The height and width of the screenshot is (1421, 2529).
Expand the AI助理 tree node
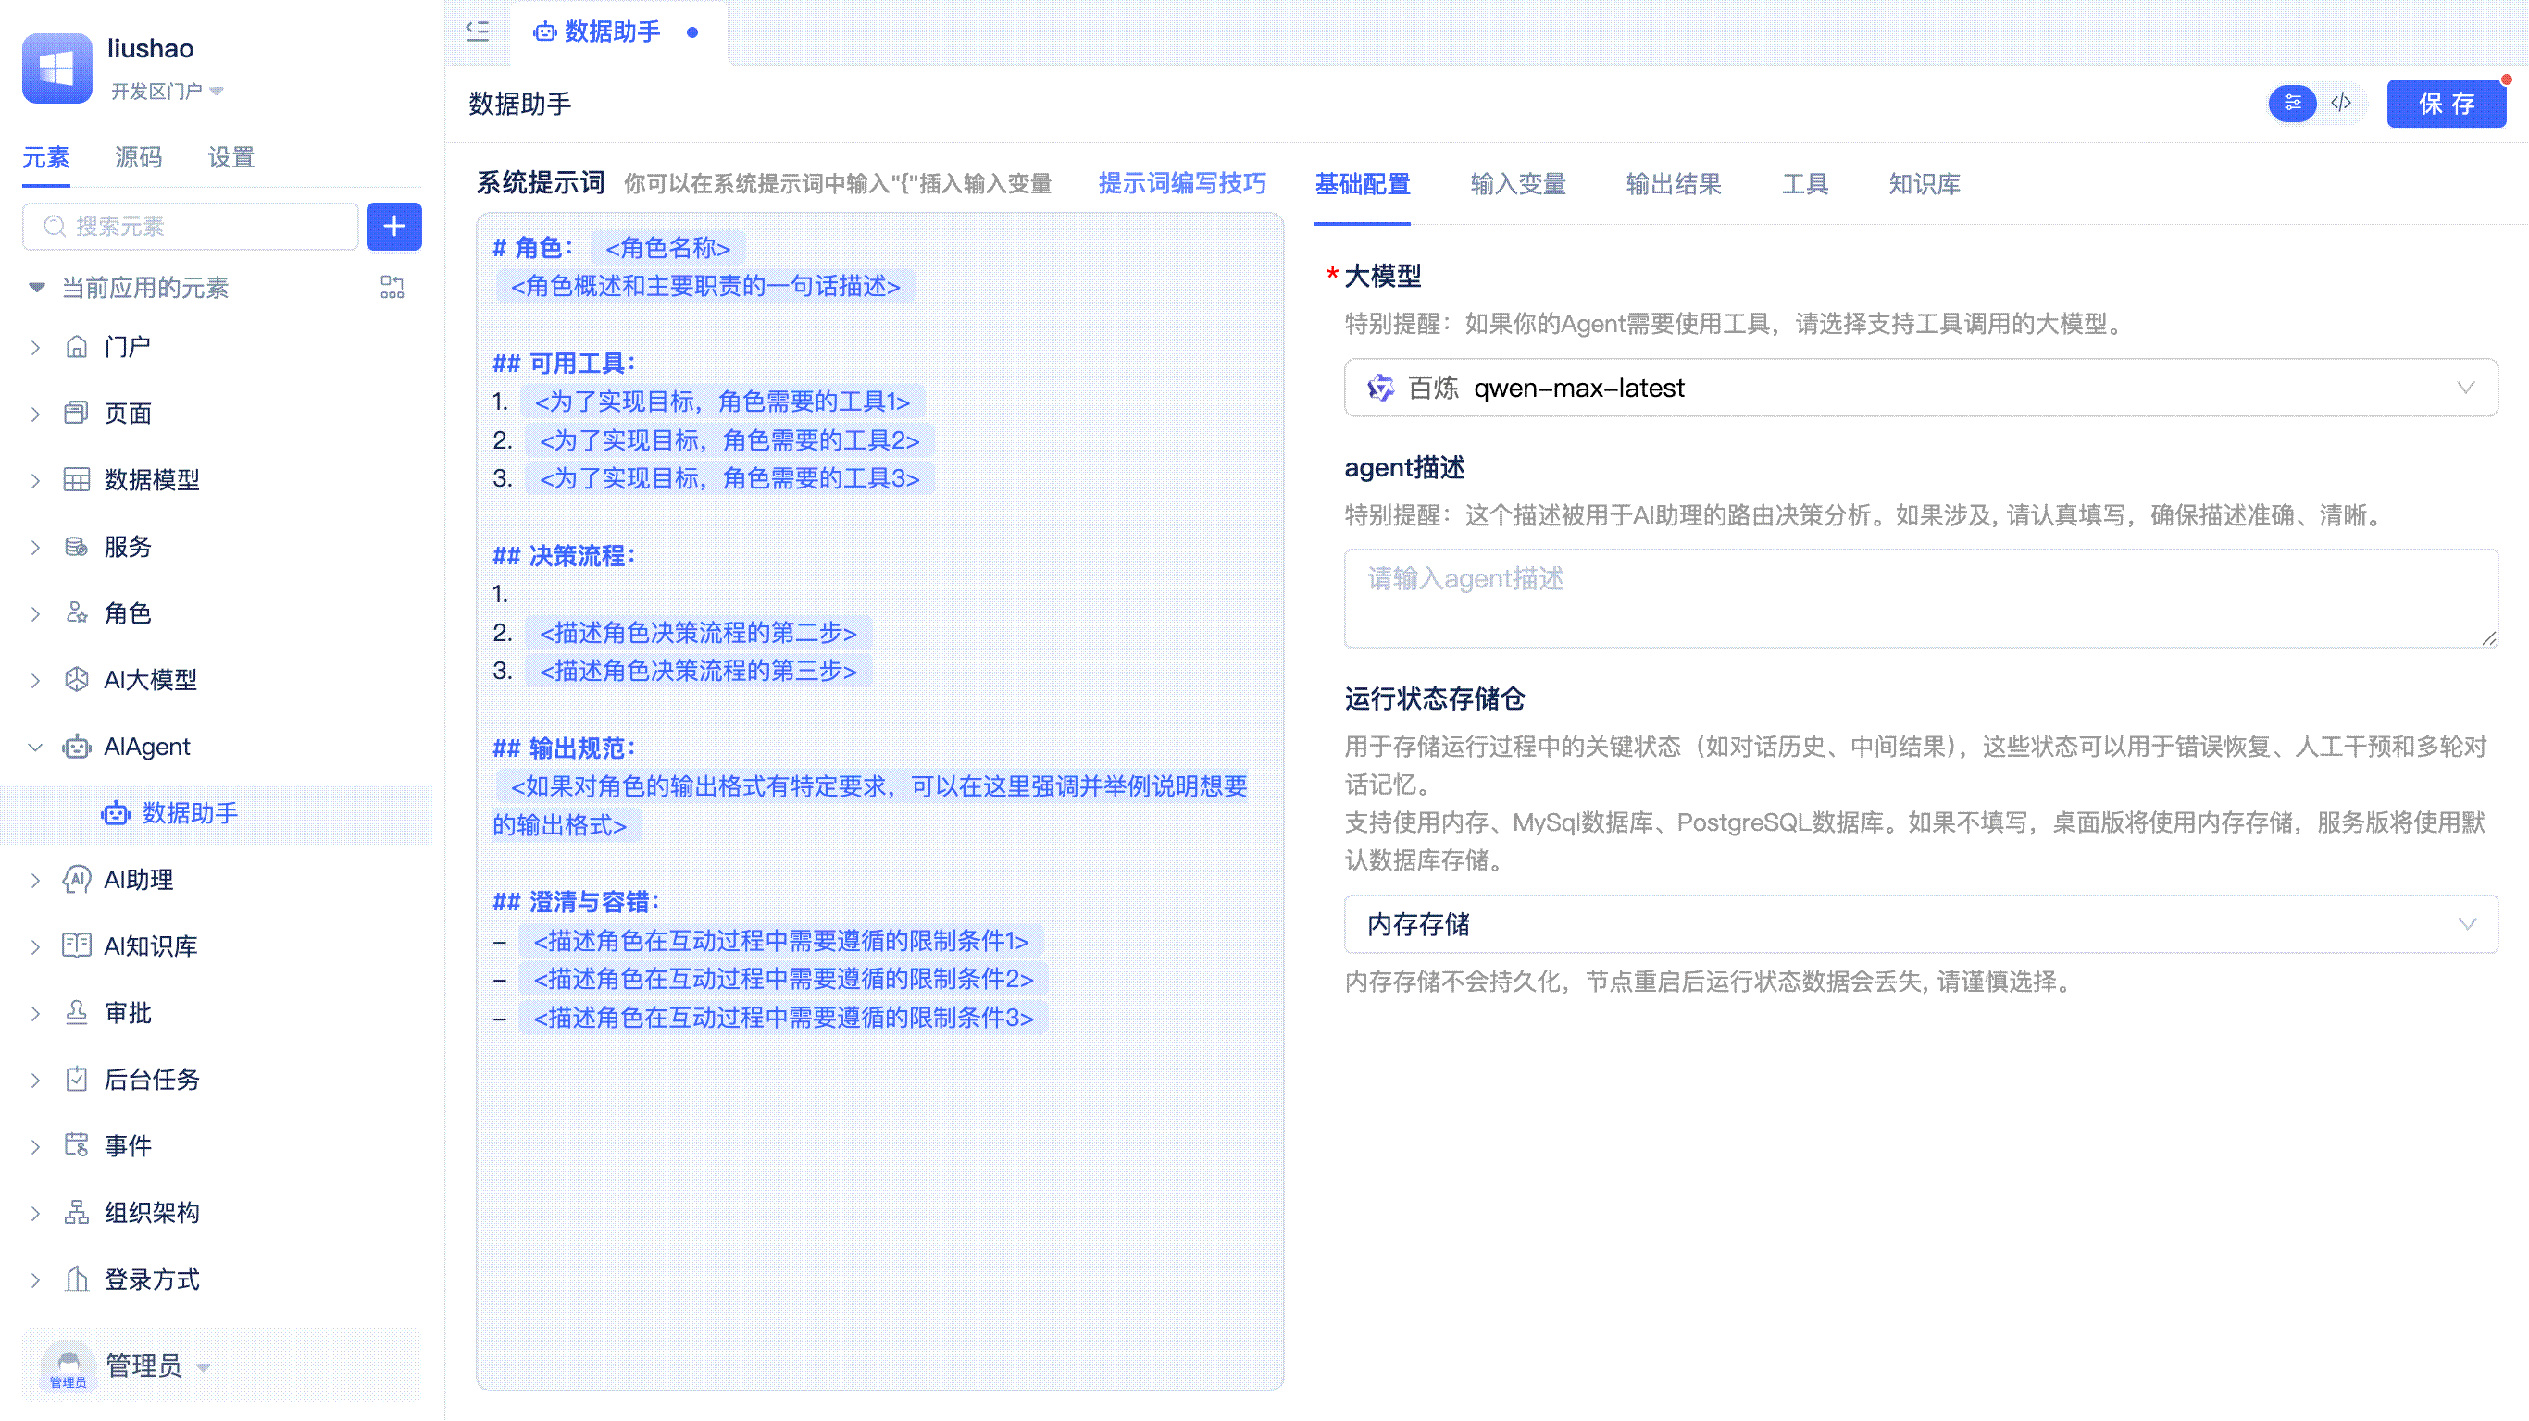pyautogui.click(x=35, y=881)
